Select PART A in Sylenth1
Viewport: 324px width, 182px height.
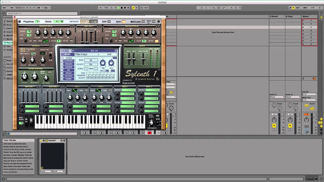point(85,21)
